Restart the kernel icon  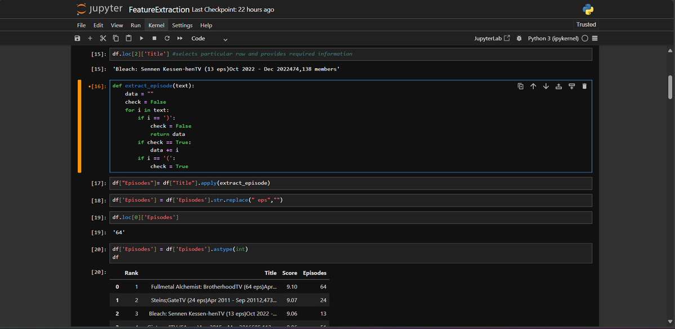(x=167, y=38)
